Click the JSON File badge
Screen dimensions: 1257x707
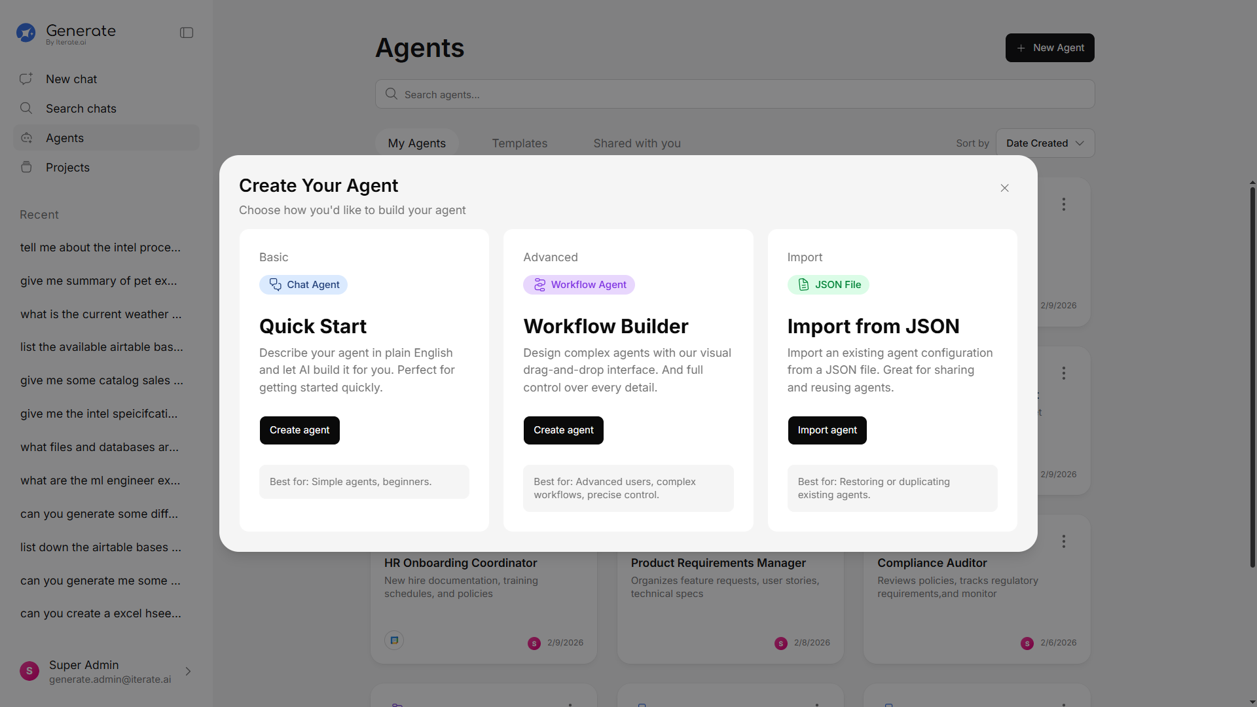pos(828,285)
